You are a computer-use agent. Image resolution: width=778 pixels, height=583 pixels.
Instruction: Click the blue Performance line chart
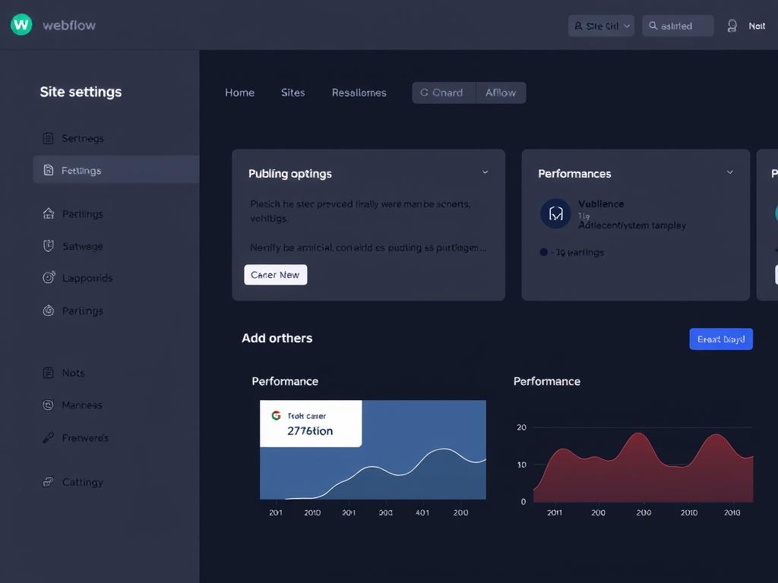(372, 449)
